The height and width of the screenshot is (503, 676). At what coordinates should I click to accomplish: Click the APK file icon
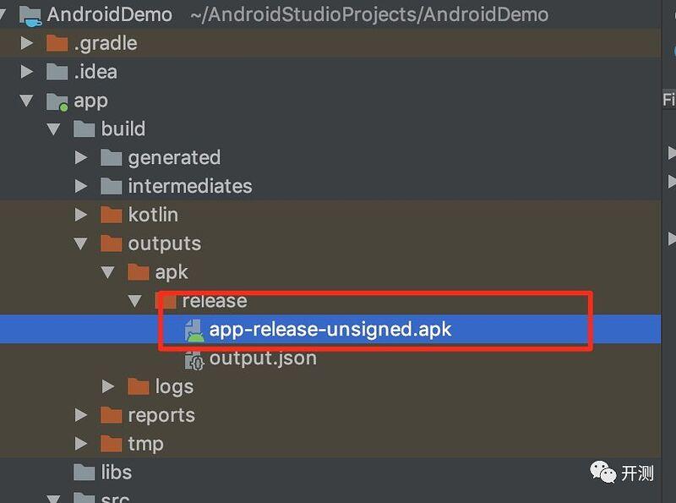[x=194, y=330]
